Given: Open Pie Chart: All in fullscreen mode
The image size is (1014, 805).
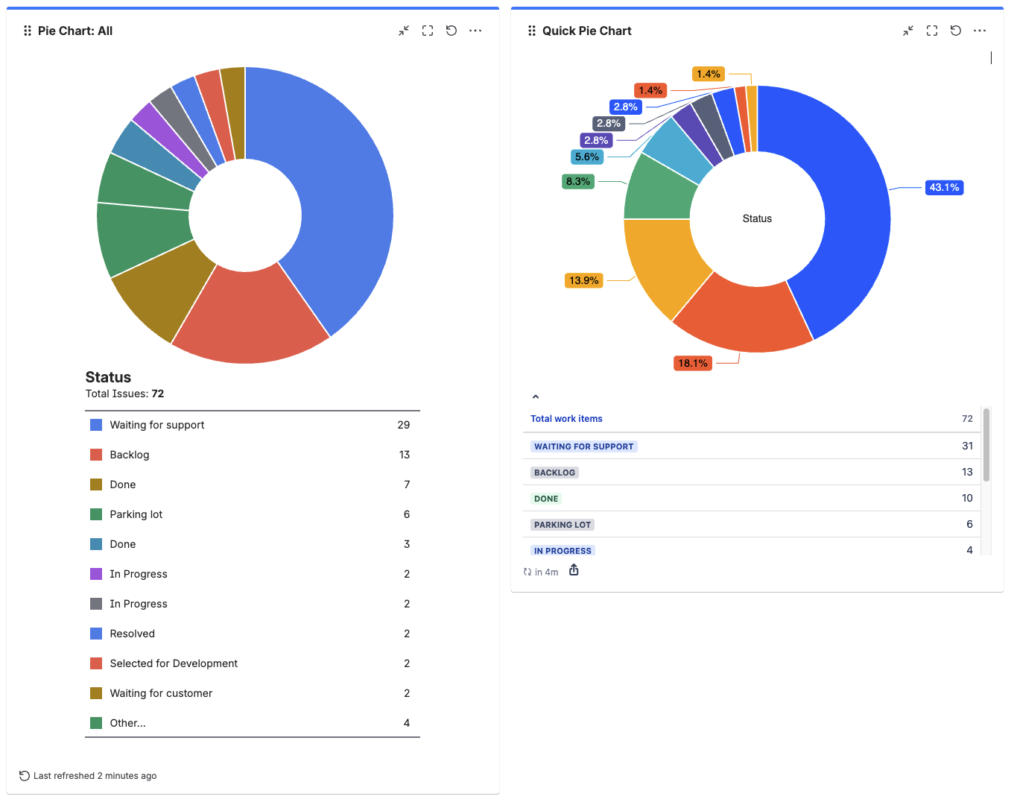Looking at the screenshot, I should pyautogui.click(x=428, y=31).
